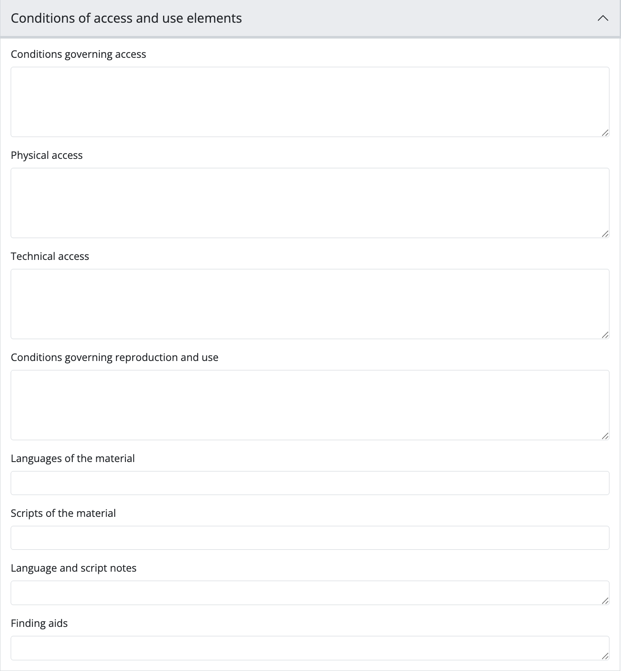Click the Physical access textarea resize grip

(x=605, y=234)
